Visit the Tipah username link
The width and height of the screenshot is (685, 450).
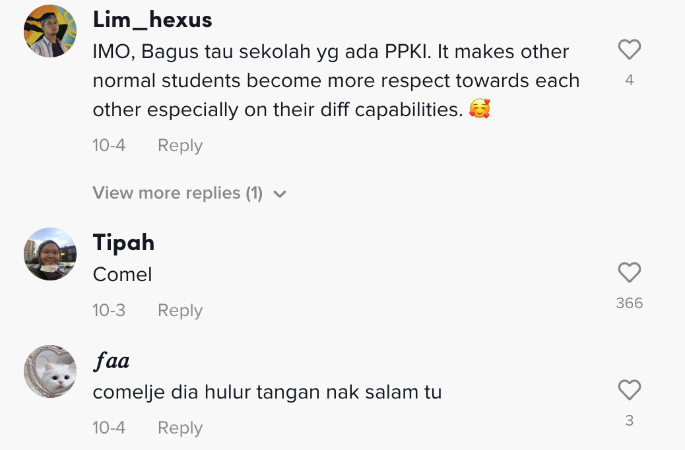click(123, 243)
